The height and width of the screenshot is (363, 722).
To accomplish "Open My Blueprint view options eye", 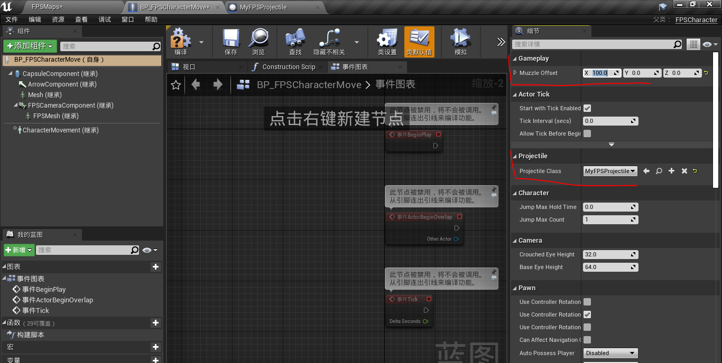I will pos(150,250).
